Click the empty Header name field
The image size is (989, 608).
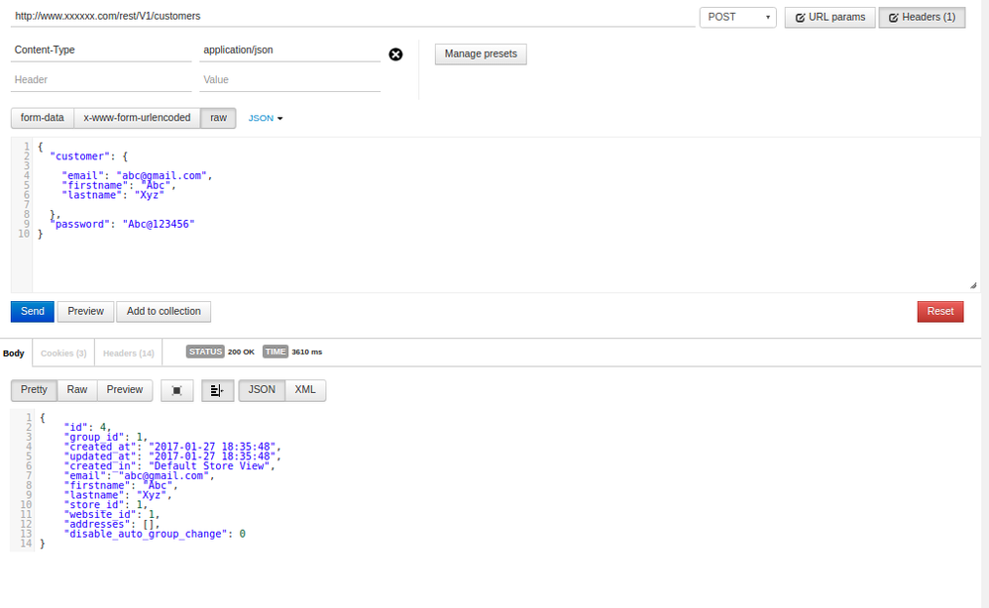tap(101, 79)
